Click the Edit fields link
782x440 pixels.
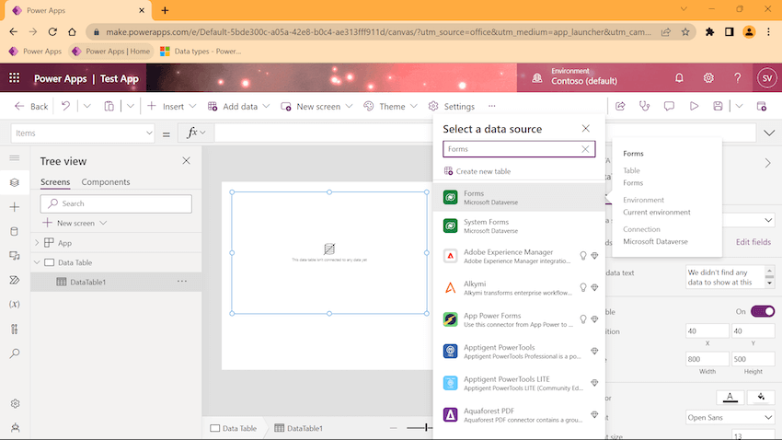click(753, 242)
